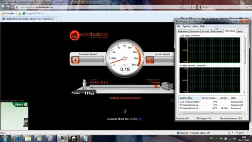Image resolution: width=252 pixels, height=142 pixels.
Task: Click the Internet Explorer forward button
Action: 8,7
